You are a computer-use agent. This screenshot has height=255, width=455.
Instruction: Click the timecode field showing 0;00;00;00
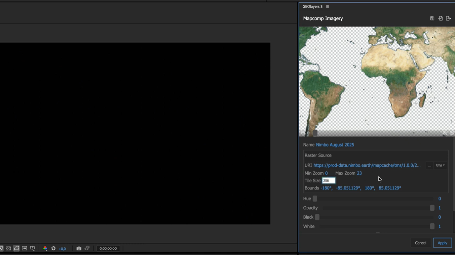(x=108, y=248)
